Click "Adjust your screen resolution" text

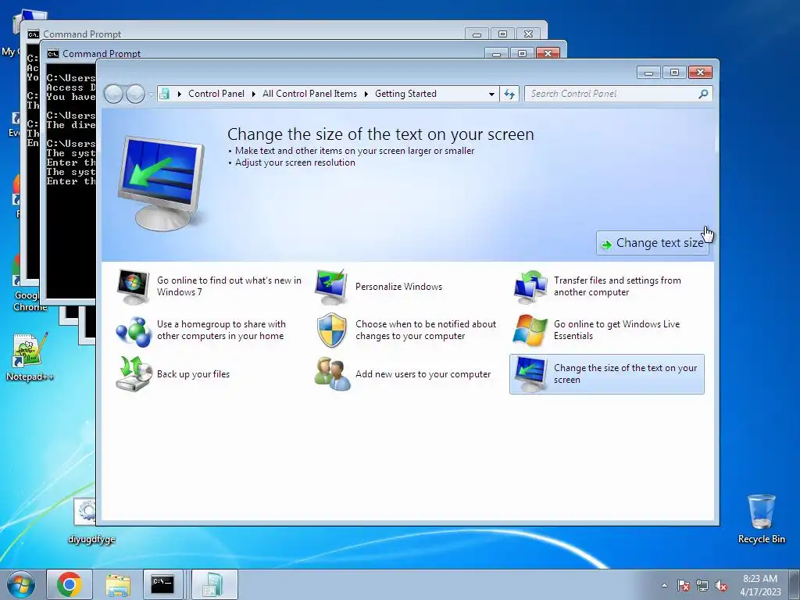tap(295, 162)
